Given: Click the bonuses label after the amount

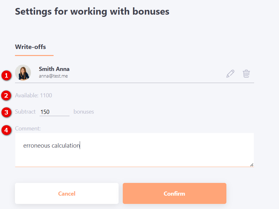Looking at the screenshot, I should (x=84, y=112).
